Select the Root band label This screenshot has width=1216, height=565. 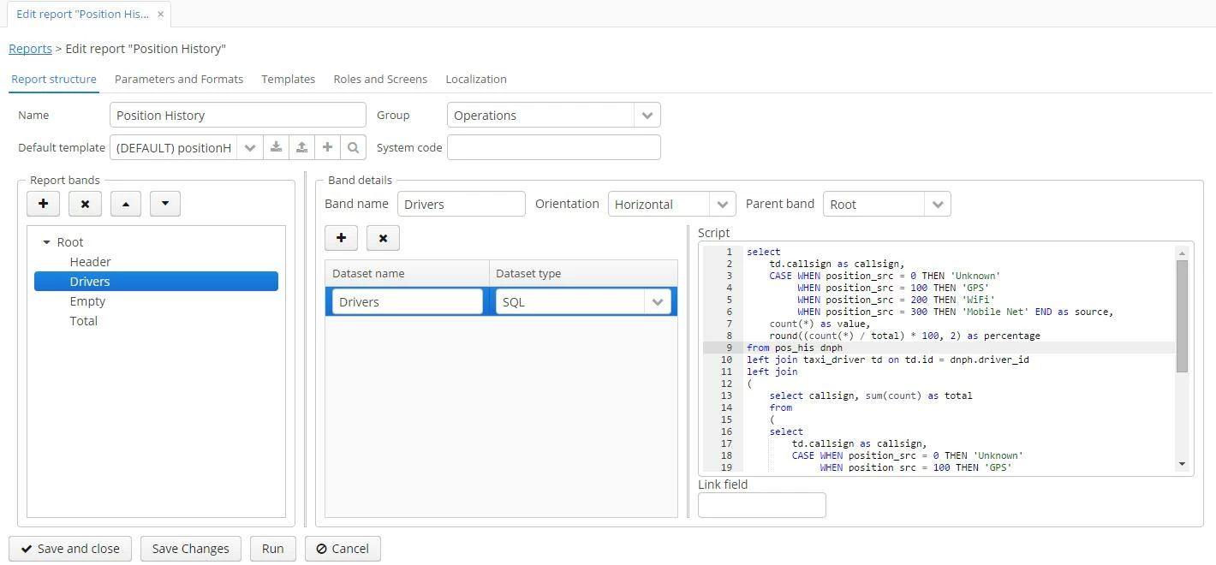click(70, 242)
